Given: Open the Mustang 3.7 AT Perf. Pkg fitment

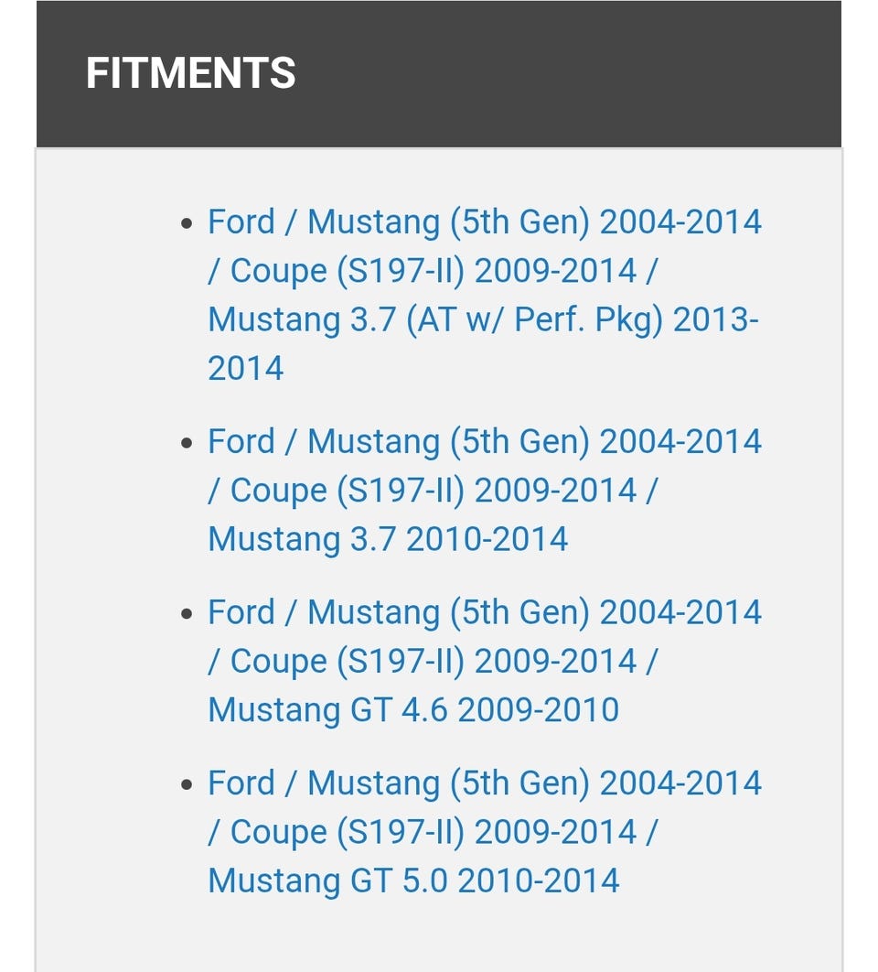Looking at the screenshot, I should coord(482,319).
